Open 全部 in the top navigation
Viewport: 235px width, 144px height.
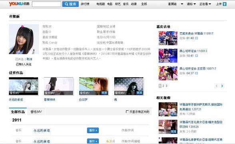pos(144,4)
